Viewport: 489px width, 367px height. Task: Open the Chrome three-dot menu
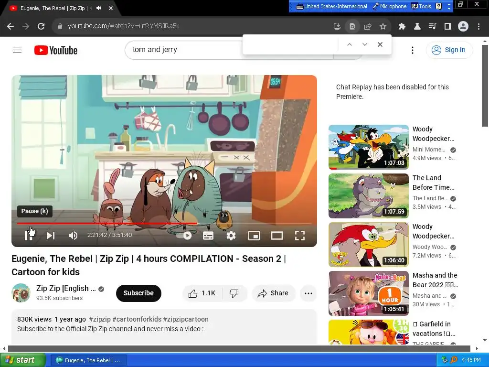tap(478, 27)
